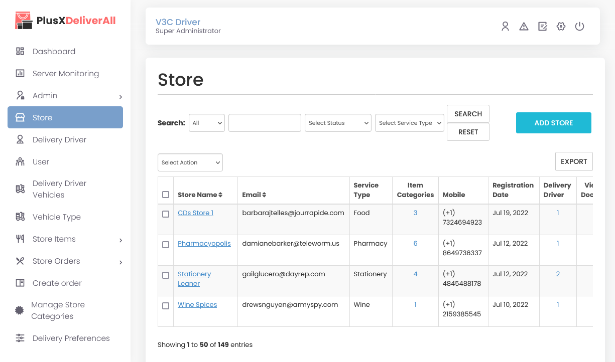Viewport: 615px width, 362px height.
Task: Open the Pharmacyopolis store link
Action: point(204,244)
